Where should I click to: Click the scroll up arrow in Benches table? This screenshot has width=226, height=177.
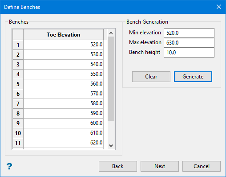tap(111, 33)
